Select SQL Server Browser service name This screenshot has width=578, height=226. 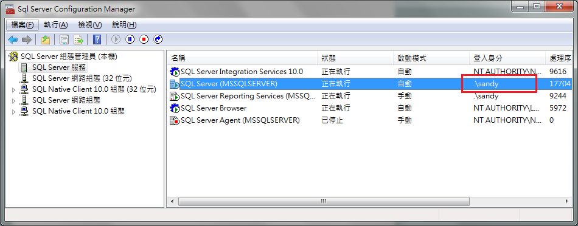pyautogui.click(x=214, y=108)
